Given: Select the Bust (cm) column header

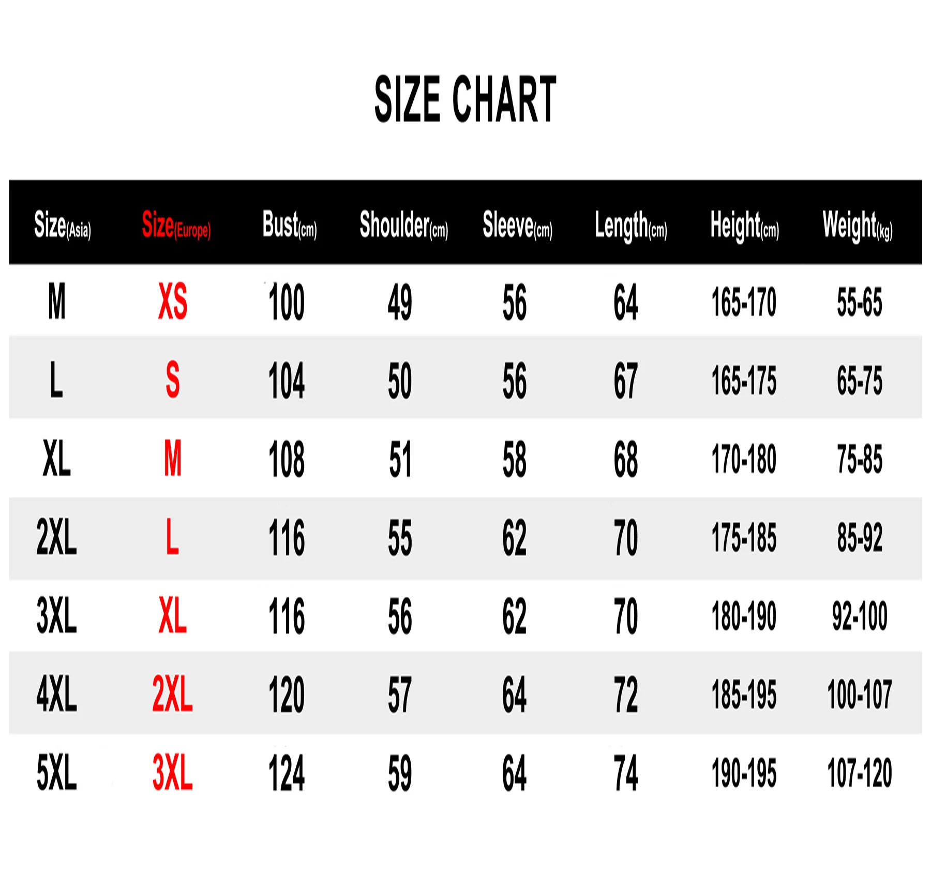Looking at the screenshot, I should (289, 225).
